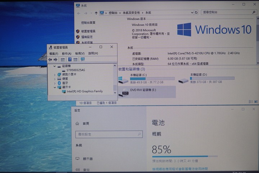Click the monitor scan icon in Device Manager toolbar
Image resolution: width=259 pixels, height=173 pixels.
coord(83,59)
